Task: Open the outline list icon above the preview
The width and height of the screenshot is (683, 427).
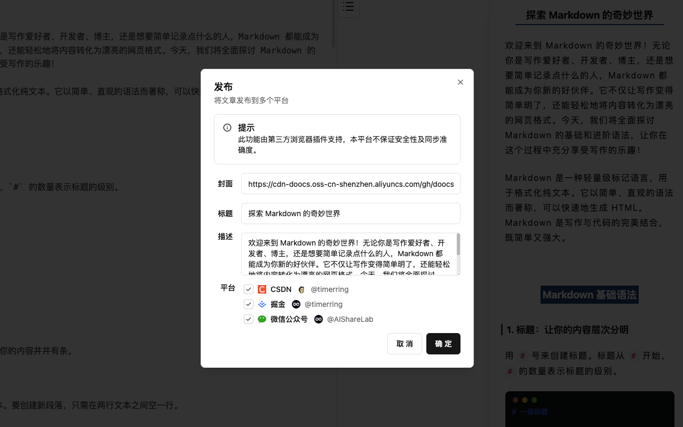Action: point(348,7)
